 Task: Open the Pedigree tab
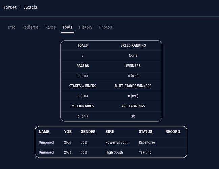pos(30,27)
